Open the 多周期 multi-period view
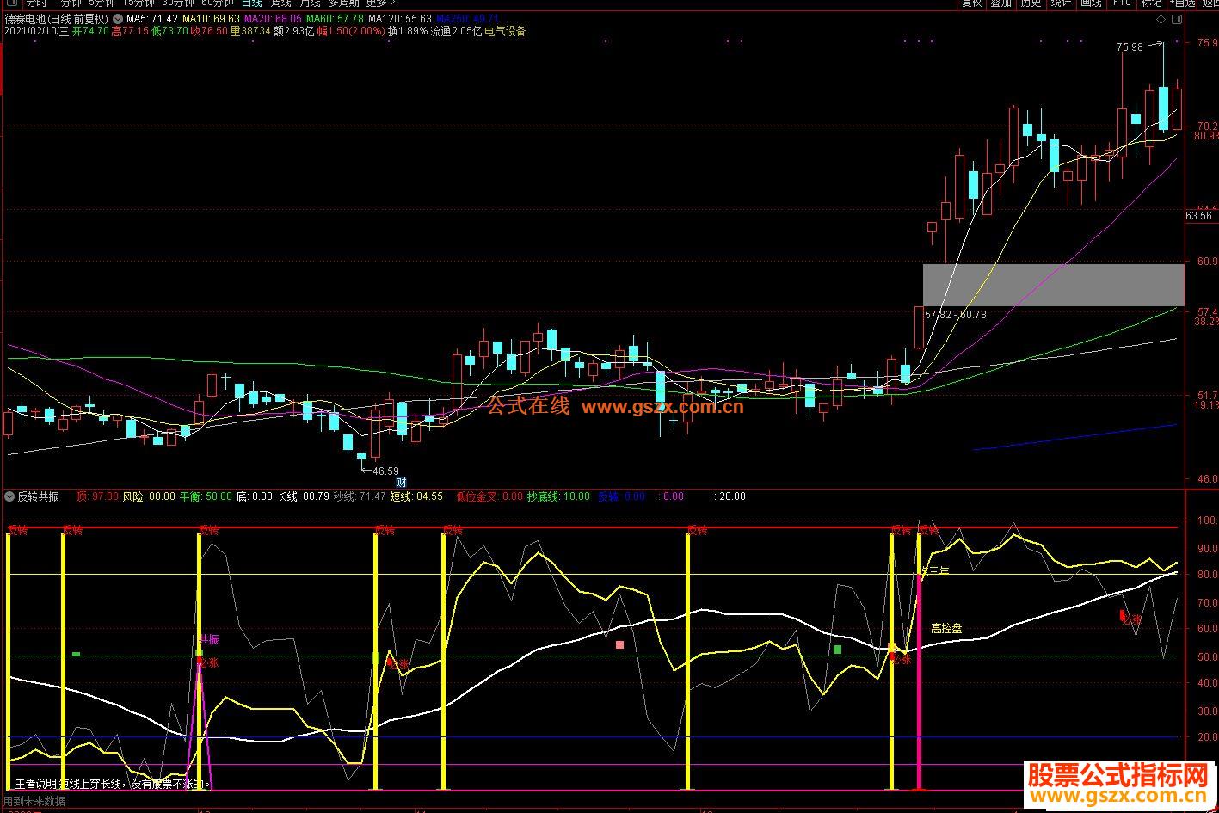The image size is (1219, 813). point(343,3)
